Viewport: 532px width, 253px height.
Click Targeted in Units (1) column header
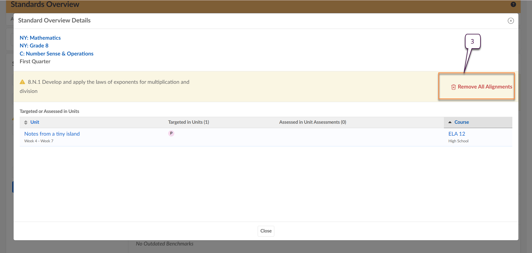click(x=188, y=122)
